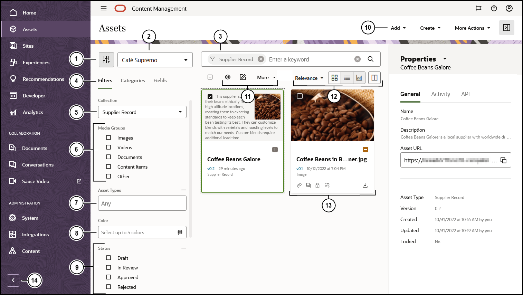Click the flag icon in header
The width and height of the screenshot is (523, 295).
pos(479,8)
